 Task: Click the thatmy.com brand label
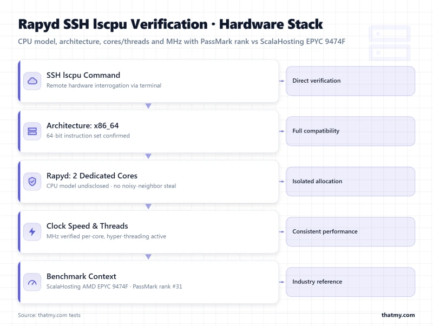click(398, 315)
